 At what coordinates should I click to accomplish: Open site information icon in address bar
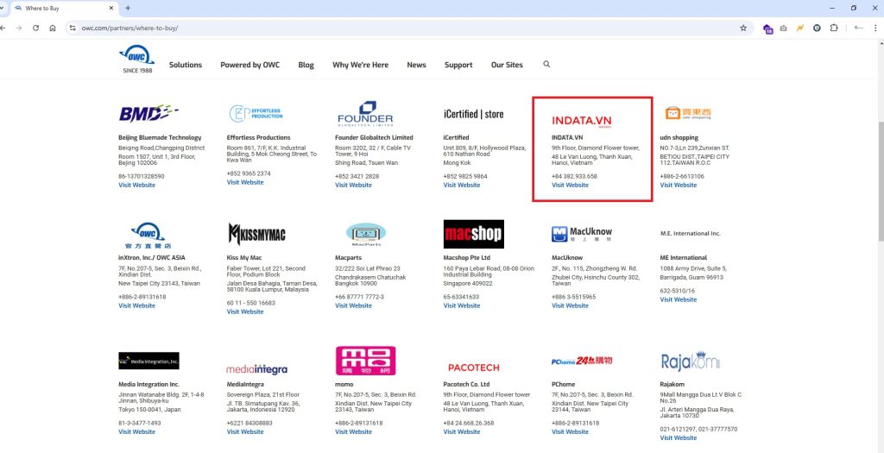coord(73,28)
